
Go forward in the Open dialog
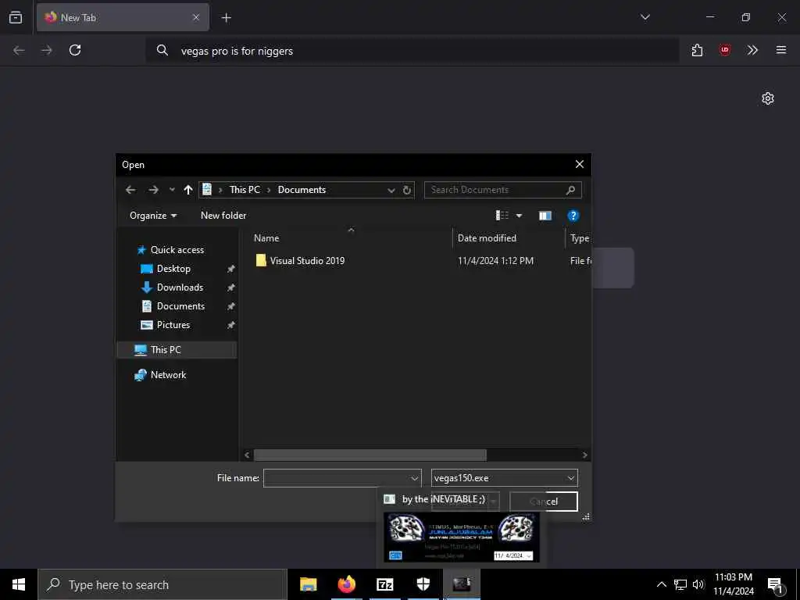[x=153, y=190]
